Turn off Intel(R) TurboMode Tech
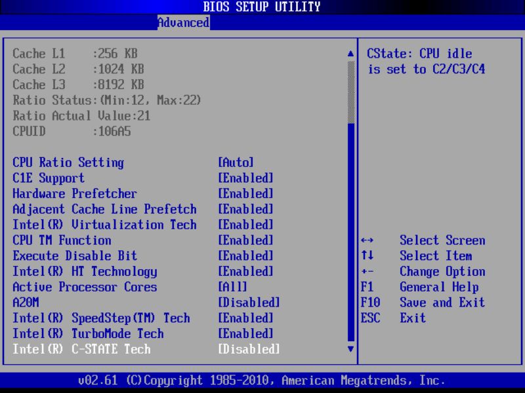The image size is (525, 393). 247,333
